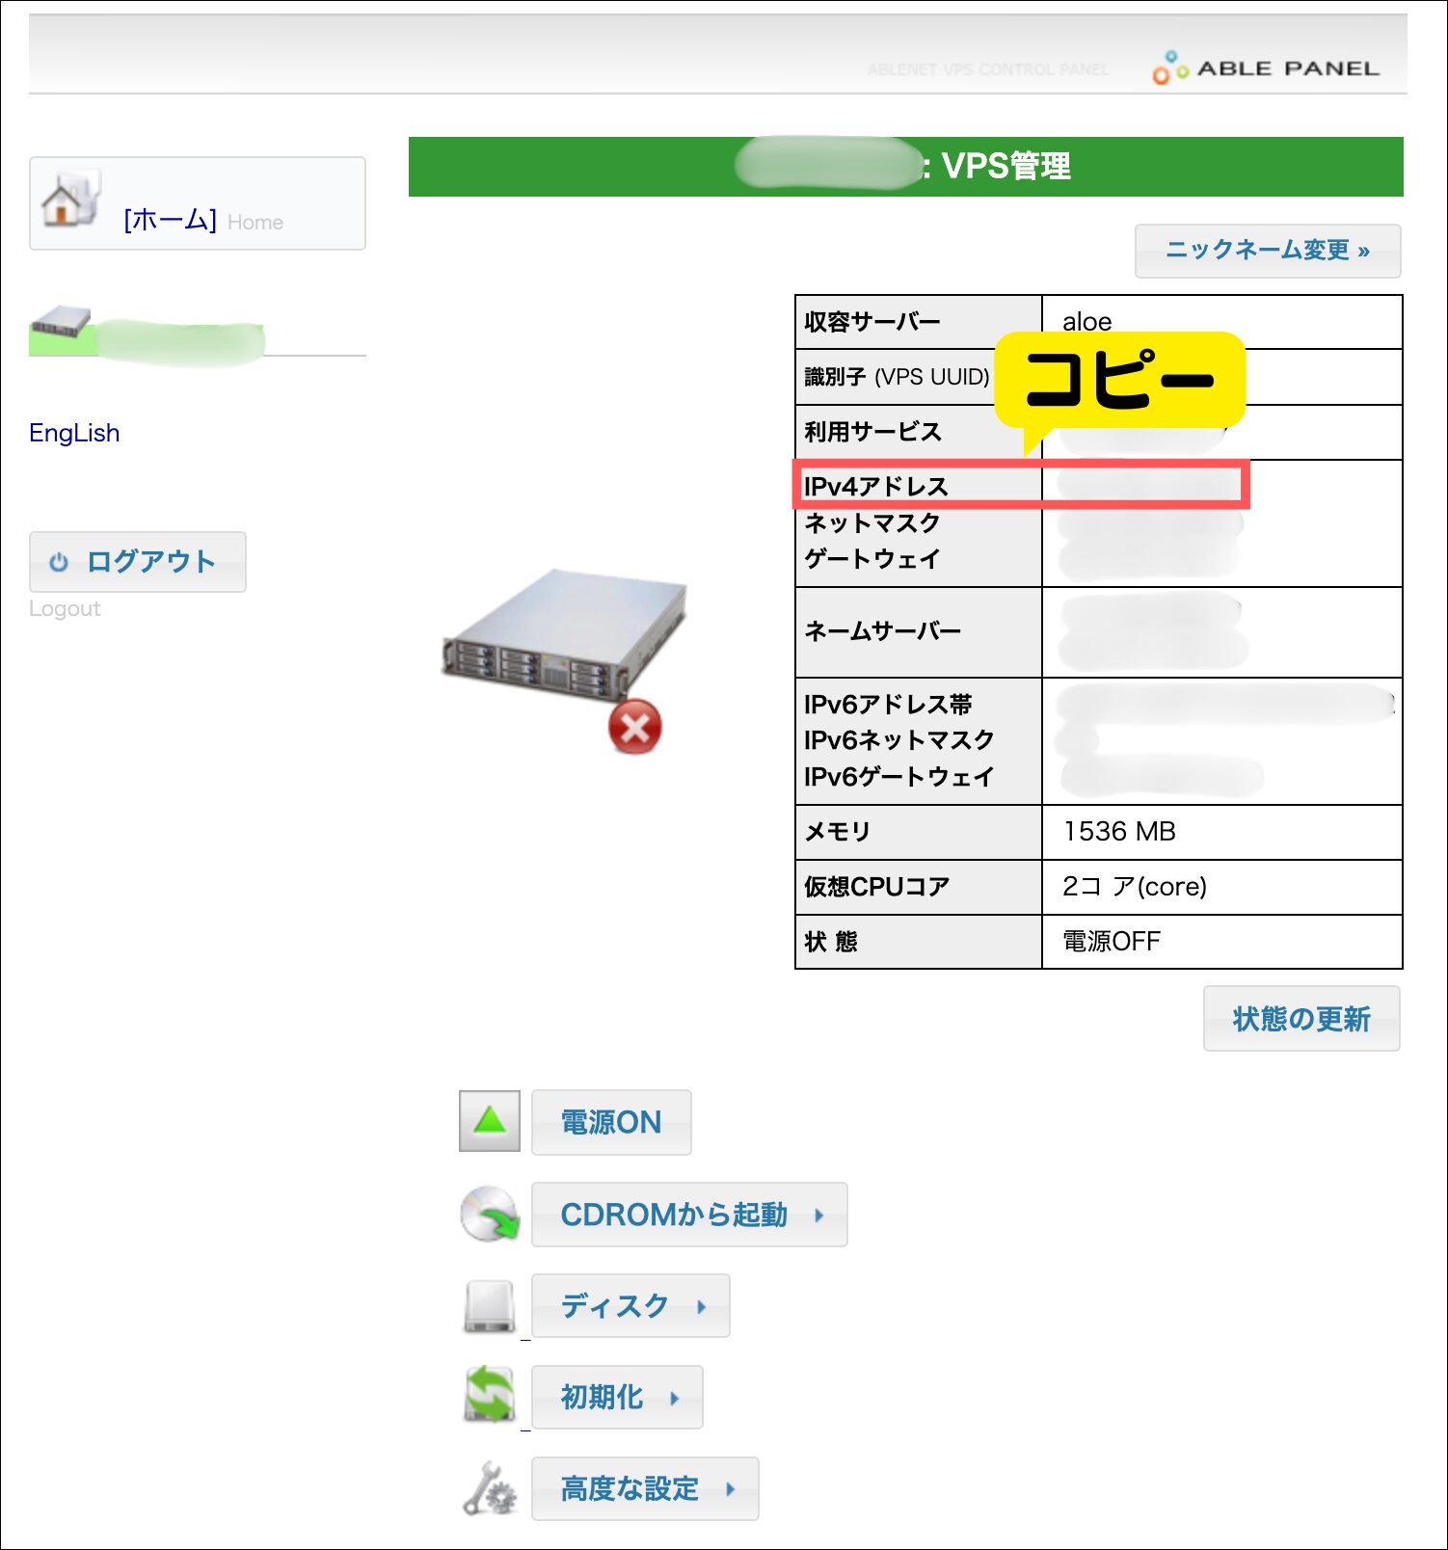Expand the ディスク menu
This screenshot has width=1448, height=1550.
click(x=630, y=1306)
